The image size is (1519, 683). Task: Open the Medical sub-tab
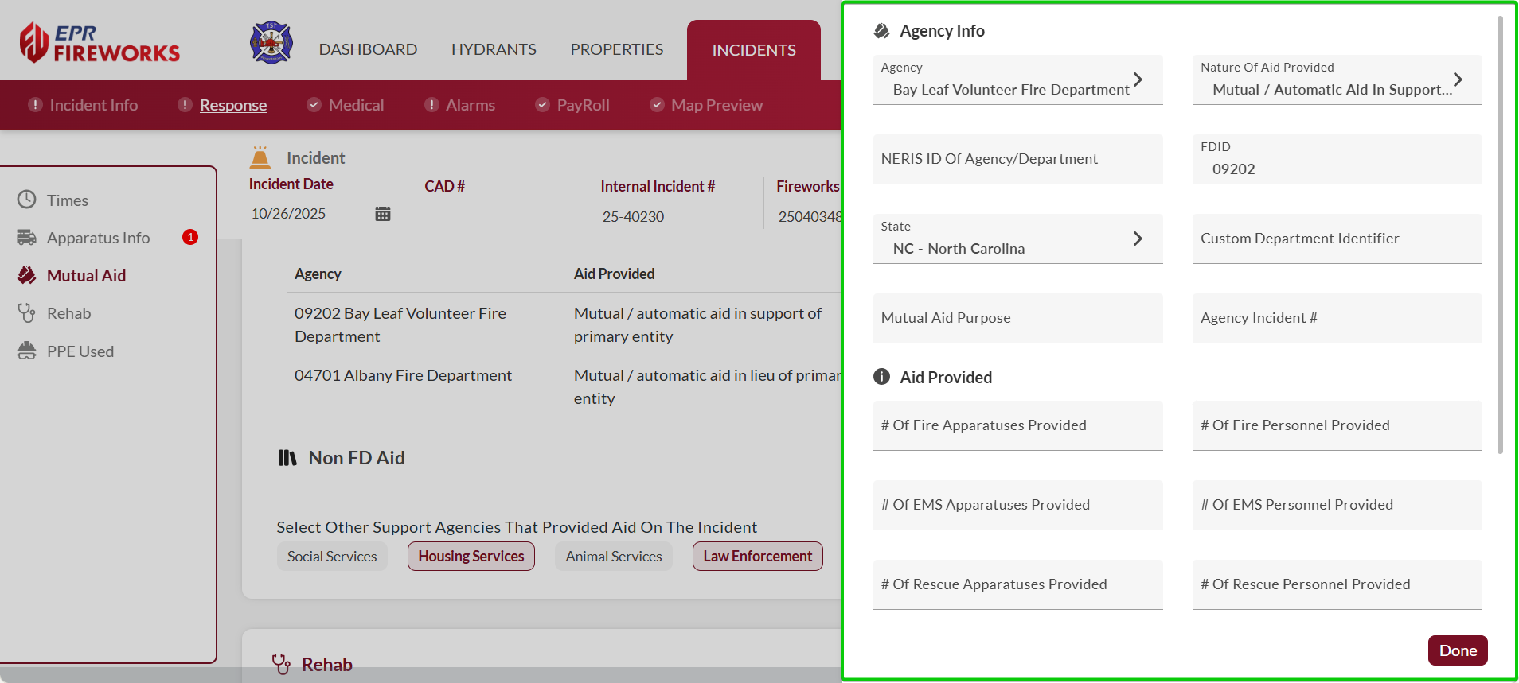click(x=356, y=105)
